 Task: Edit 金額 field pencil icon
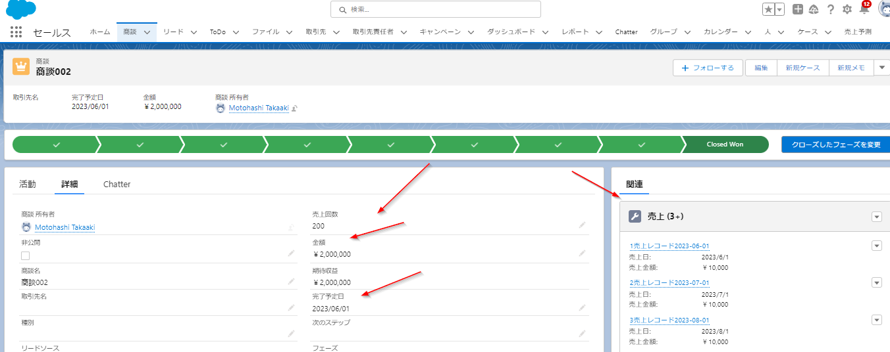point(582,253)
